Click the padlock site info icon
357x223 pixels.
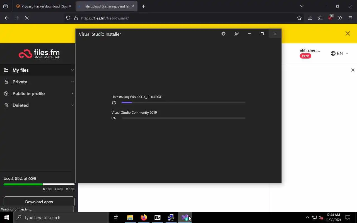tap(76, 18)
